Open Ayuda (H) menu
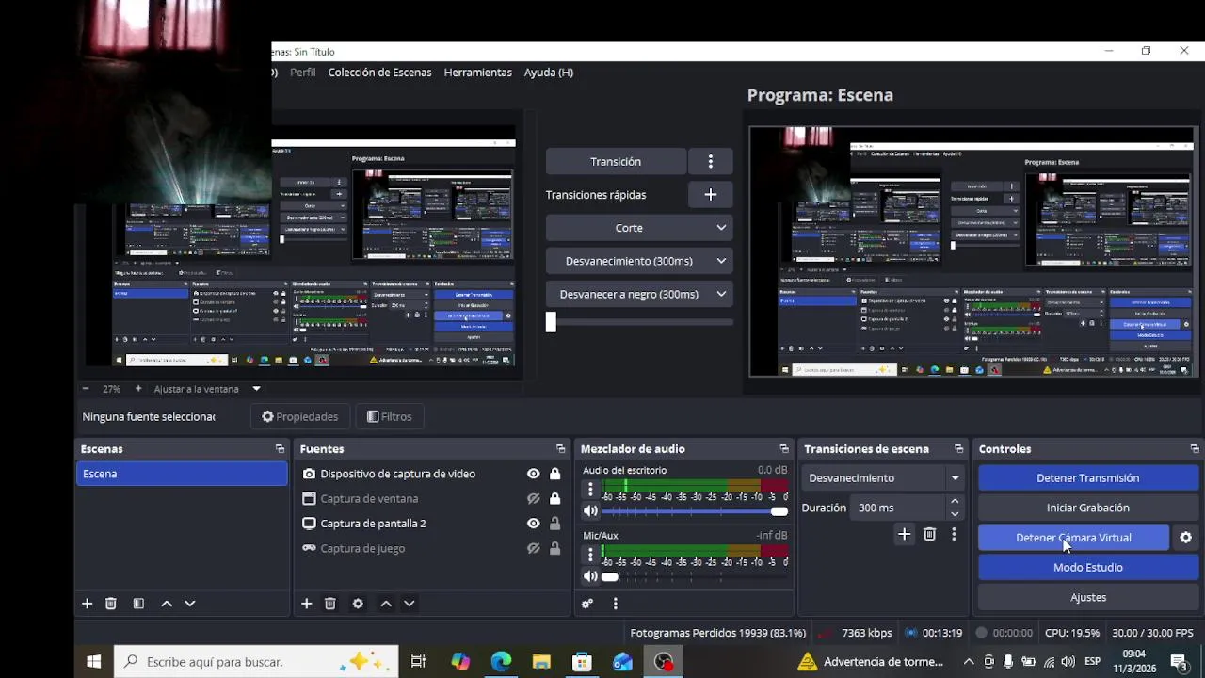The height and width of the screenshot is (678, 1205). (x=549, y=73)
